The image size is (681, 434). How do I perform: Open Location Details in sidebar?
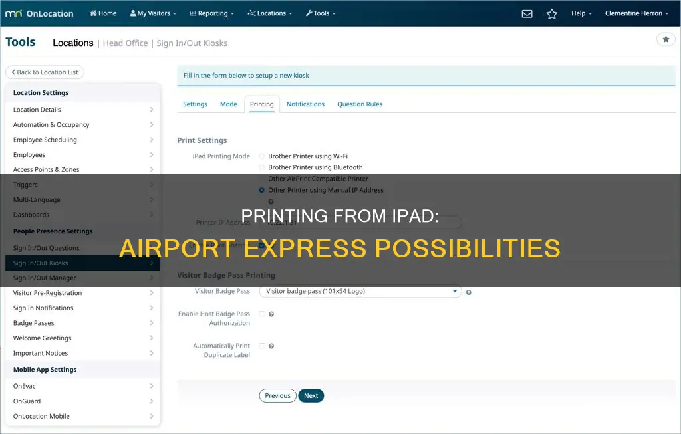tap(82, 110)
